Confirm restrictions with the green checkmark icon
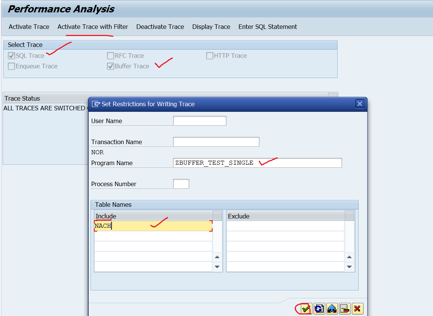 (304, 308)
